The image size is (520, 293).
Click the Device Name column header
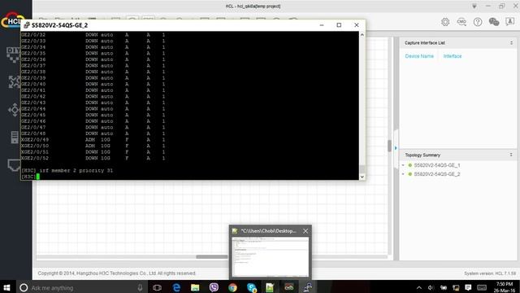pyautogui.click(x=419, y=56)
